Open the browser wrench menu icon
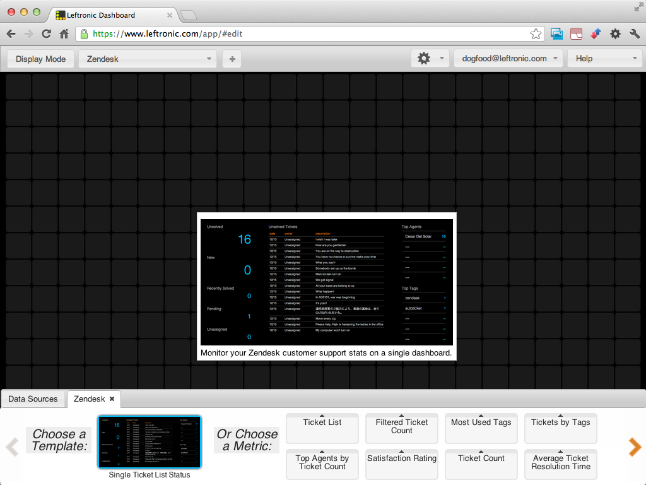 [634, 34]
